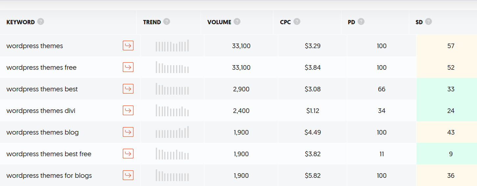View trend chart for 'wordpress themes blog'
The image size is (477, 186).
(172, 132)
